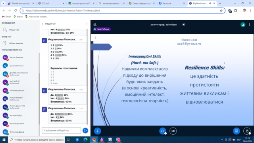Viewport: 254px width, 143px height.
Task: View site information icon in address bar
Action: pos(23,10)
